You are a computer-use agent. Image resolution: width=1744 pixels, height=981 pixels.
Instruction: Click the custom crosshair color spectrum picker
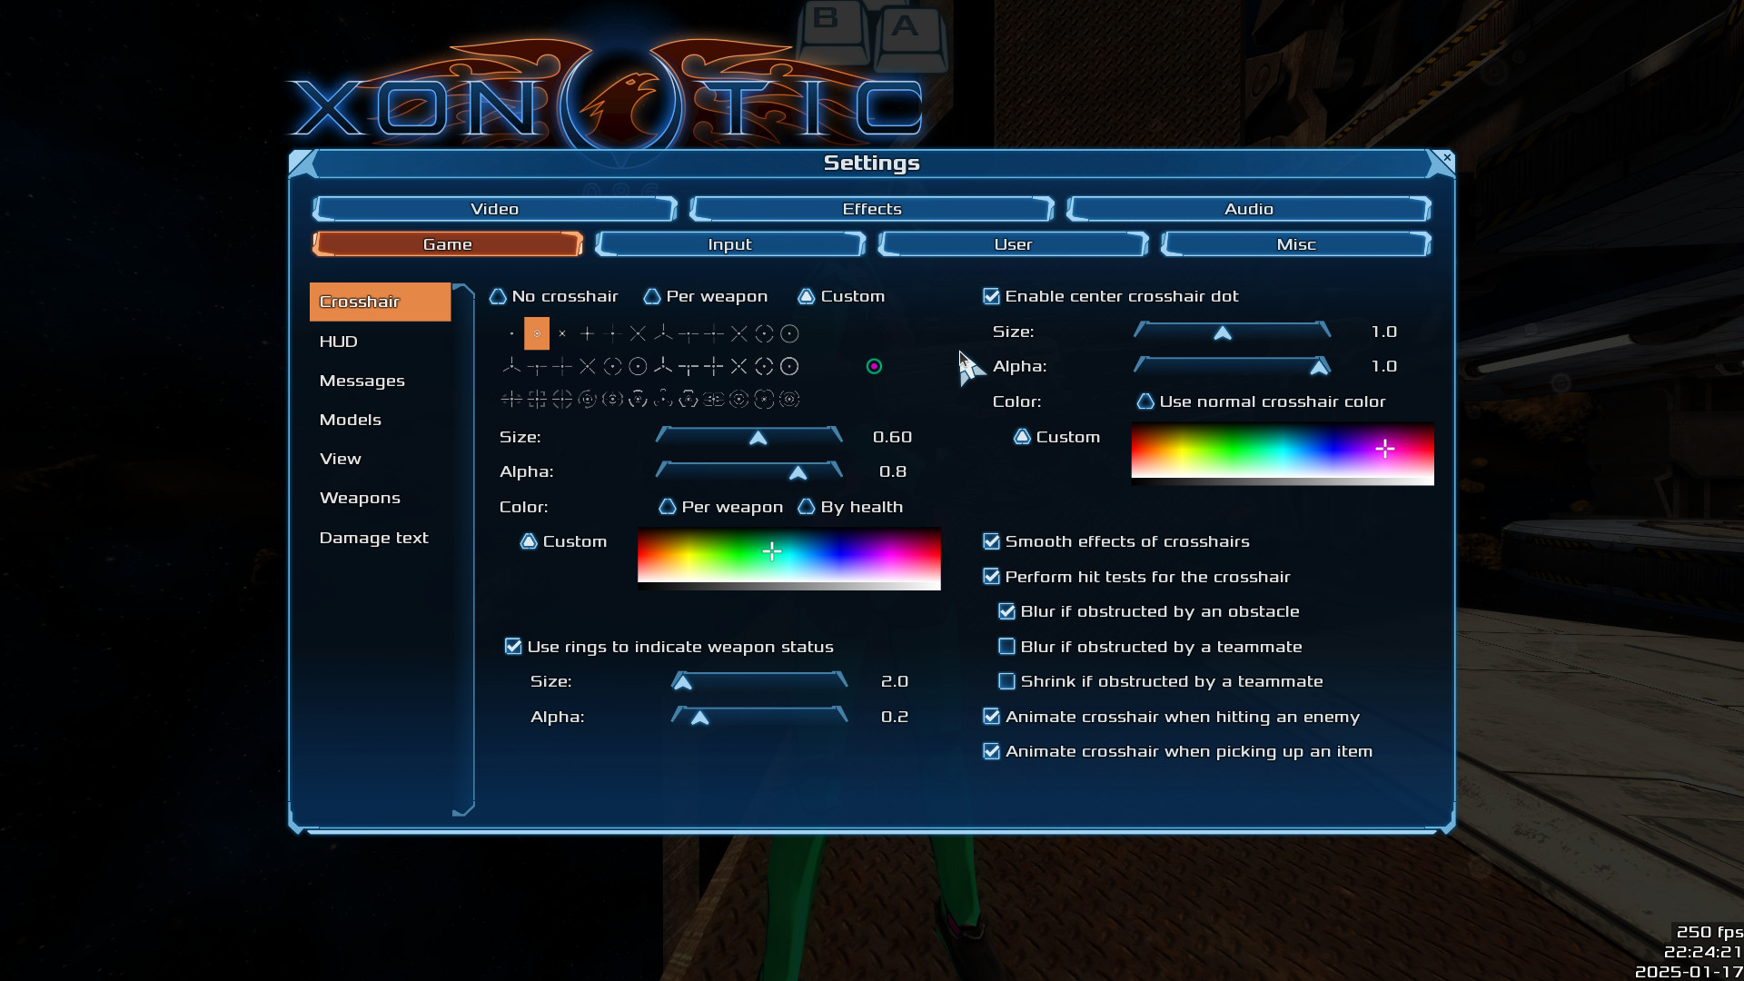coord(789,559)
